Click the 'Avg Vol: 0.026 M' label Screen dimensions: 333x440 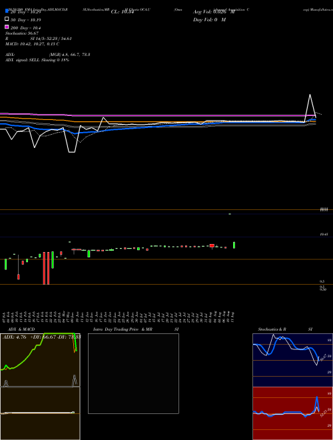(214, 12)
